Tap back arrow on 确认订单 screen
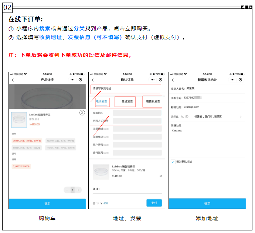The image size is (255, 233). 93,80
